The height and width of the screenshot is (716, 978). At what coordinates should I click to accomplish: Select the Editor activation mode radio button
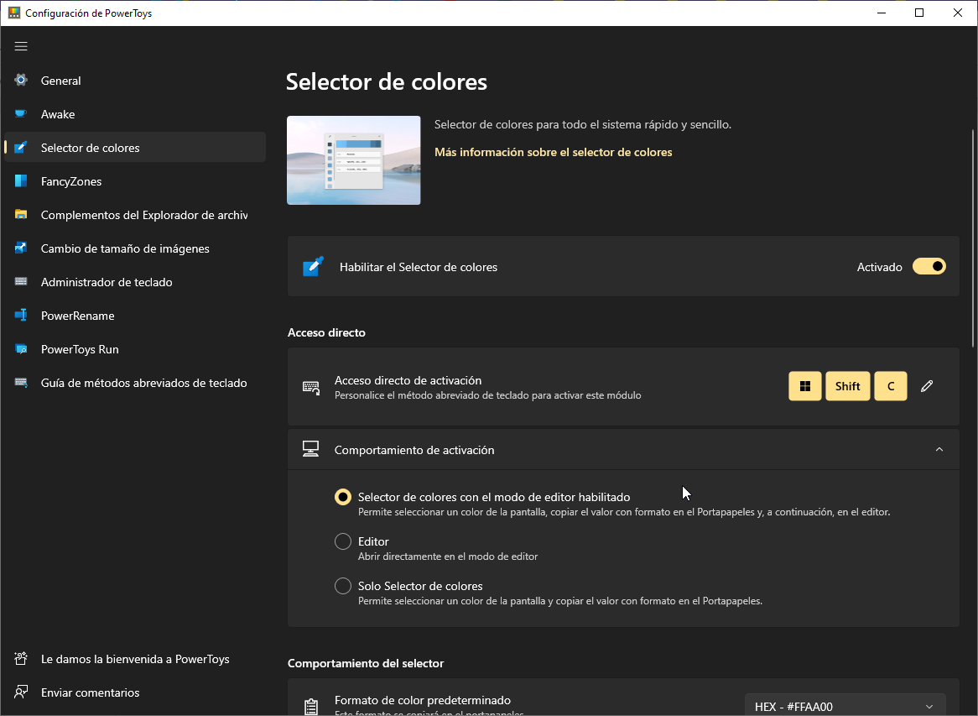click(342, 541)
